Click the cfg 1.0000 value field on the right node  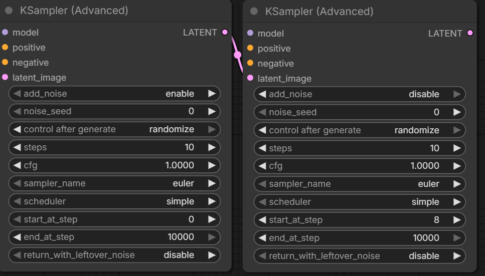pos(360,166)
